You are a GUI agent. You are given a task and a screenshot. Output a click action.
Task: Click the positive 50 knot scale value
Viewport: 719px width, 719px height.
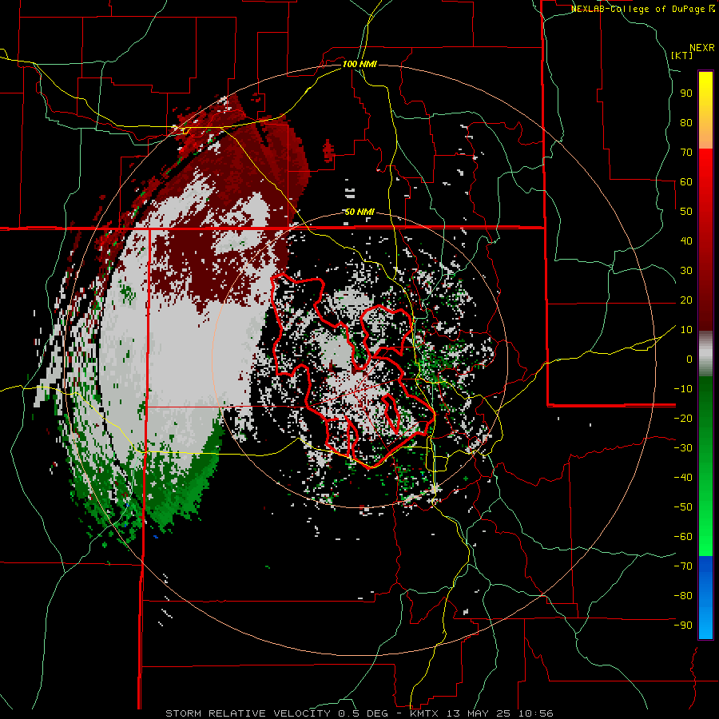point(686,212)
